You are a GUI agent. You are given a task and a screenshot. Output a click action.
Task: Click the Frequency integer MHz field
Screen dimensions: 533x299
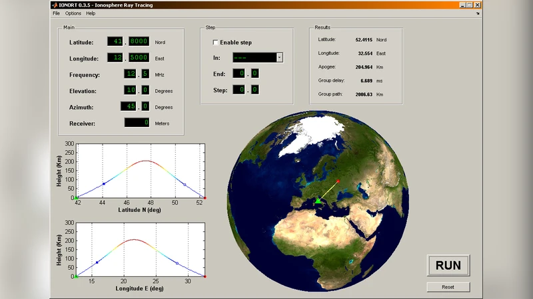point(131,74)
